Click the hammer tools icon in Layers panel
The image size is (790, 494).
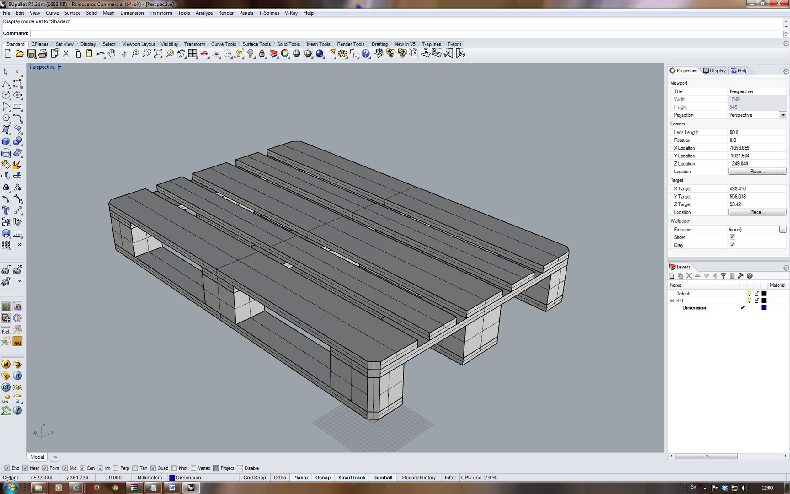click(x=741, y=276)
